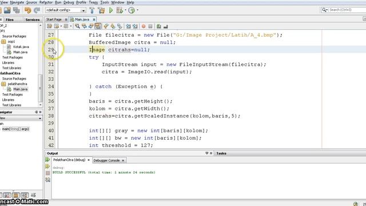Open the Tools menu
The height and width of the screenshot is (206, 366).
pos(104,2)
